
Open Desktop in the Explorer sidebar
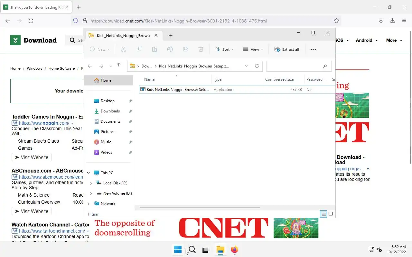[x=108, y=101]
